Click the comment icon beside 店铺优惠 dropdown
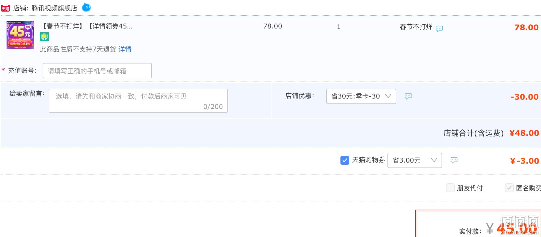 point(408,96)
